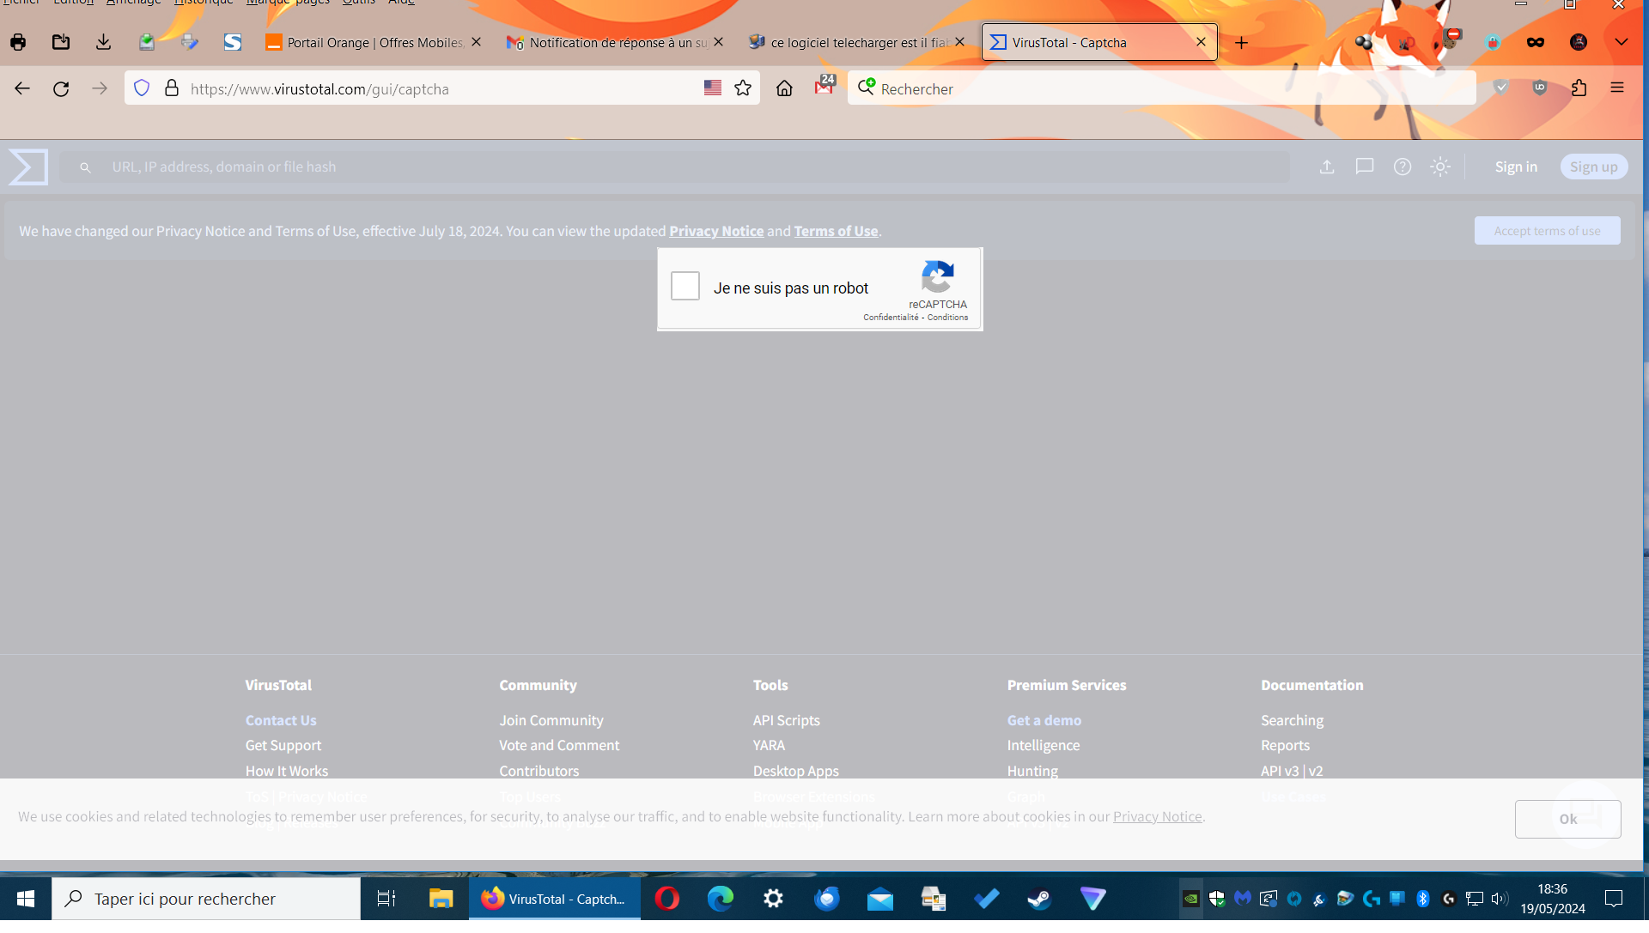
Task: Reload the page with refresh icon
Action: point(61,88)
